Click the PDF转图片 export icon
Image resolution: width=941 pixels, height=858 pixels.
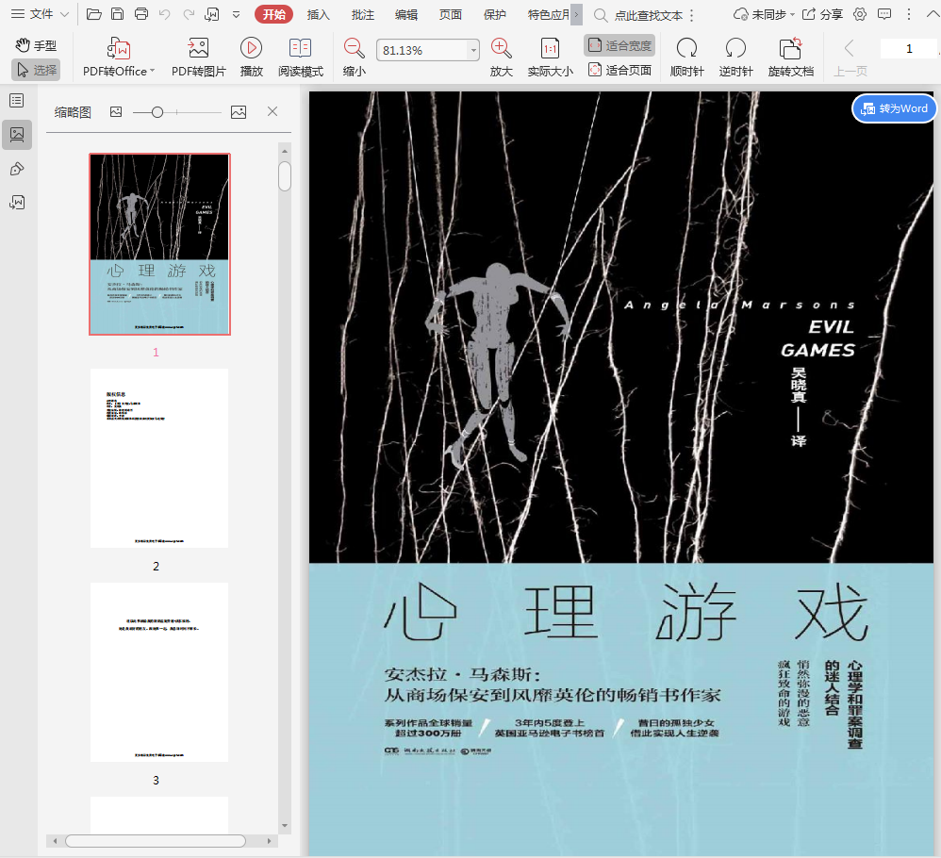click(198, 49)
